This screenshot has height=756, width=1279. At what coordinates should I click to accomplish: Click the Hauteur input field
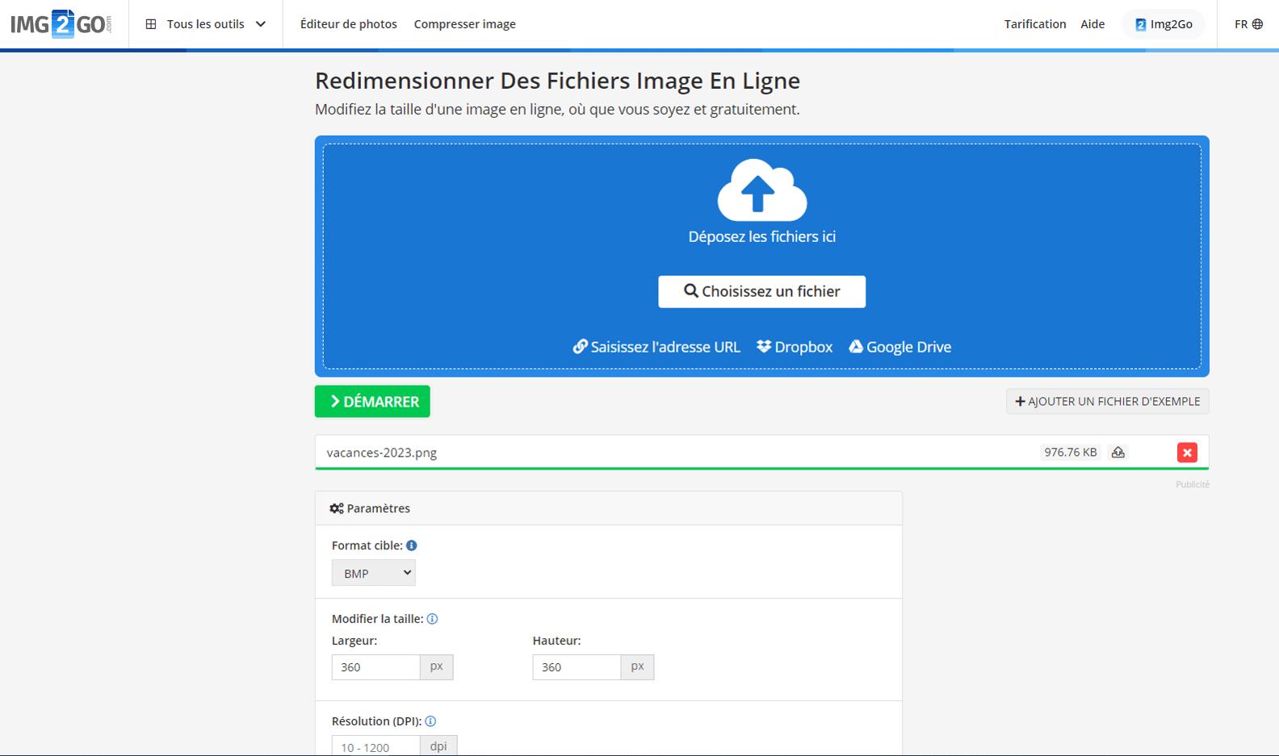point(577,667)
